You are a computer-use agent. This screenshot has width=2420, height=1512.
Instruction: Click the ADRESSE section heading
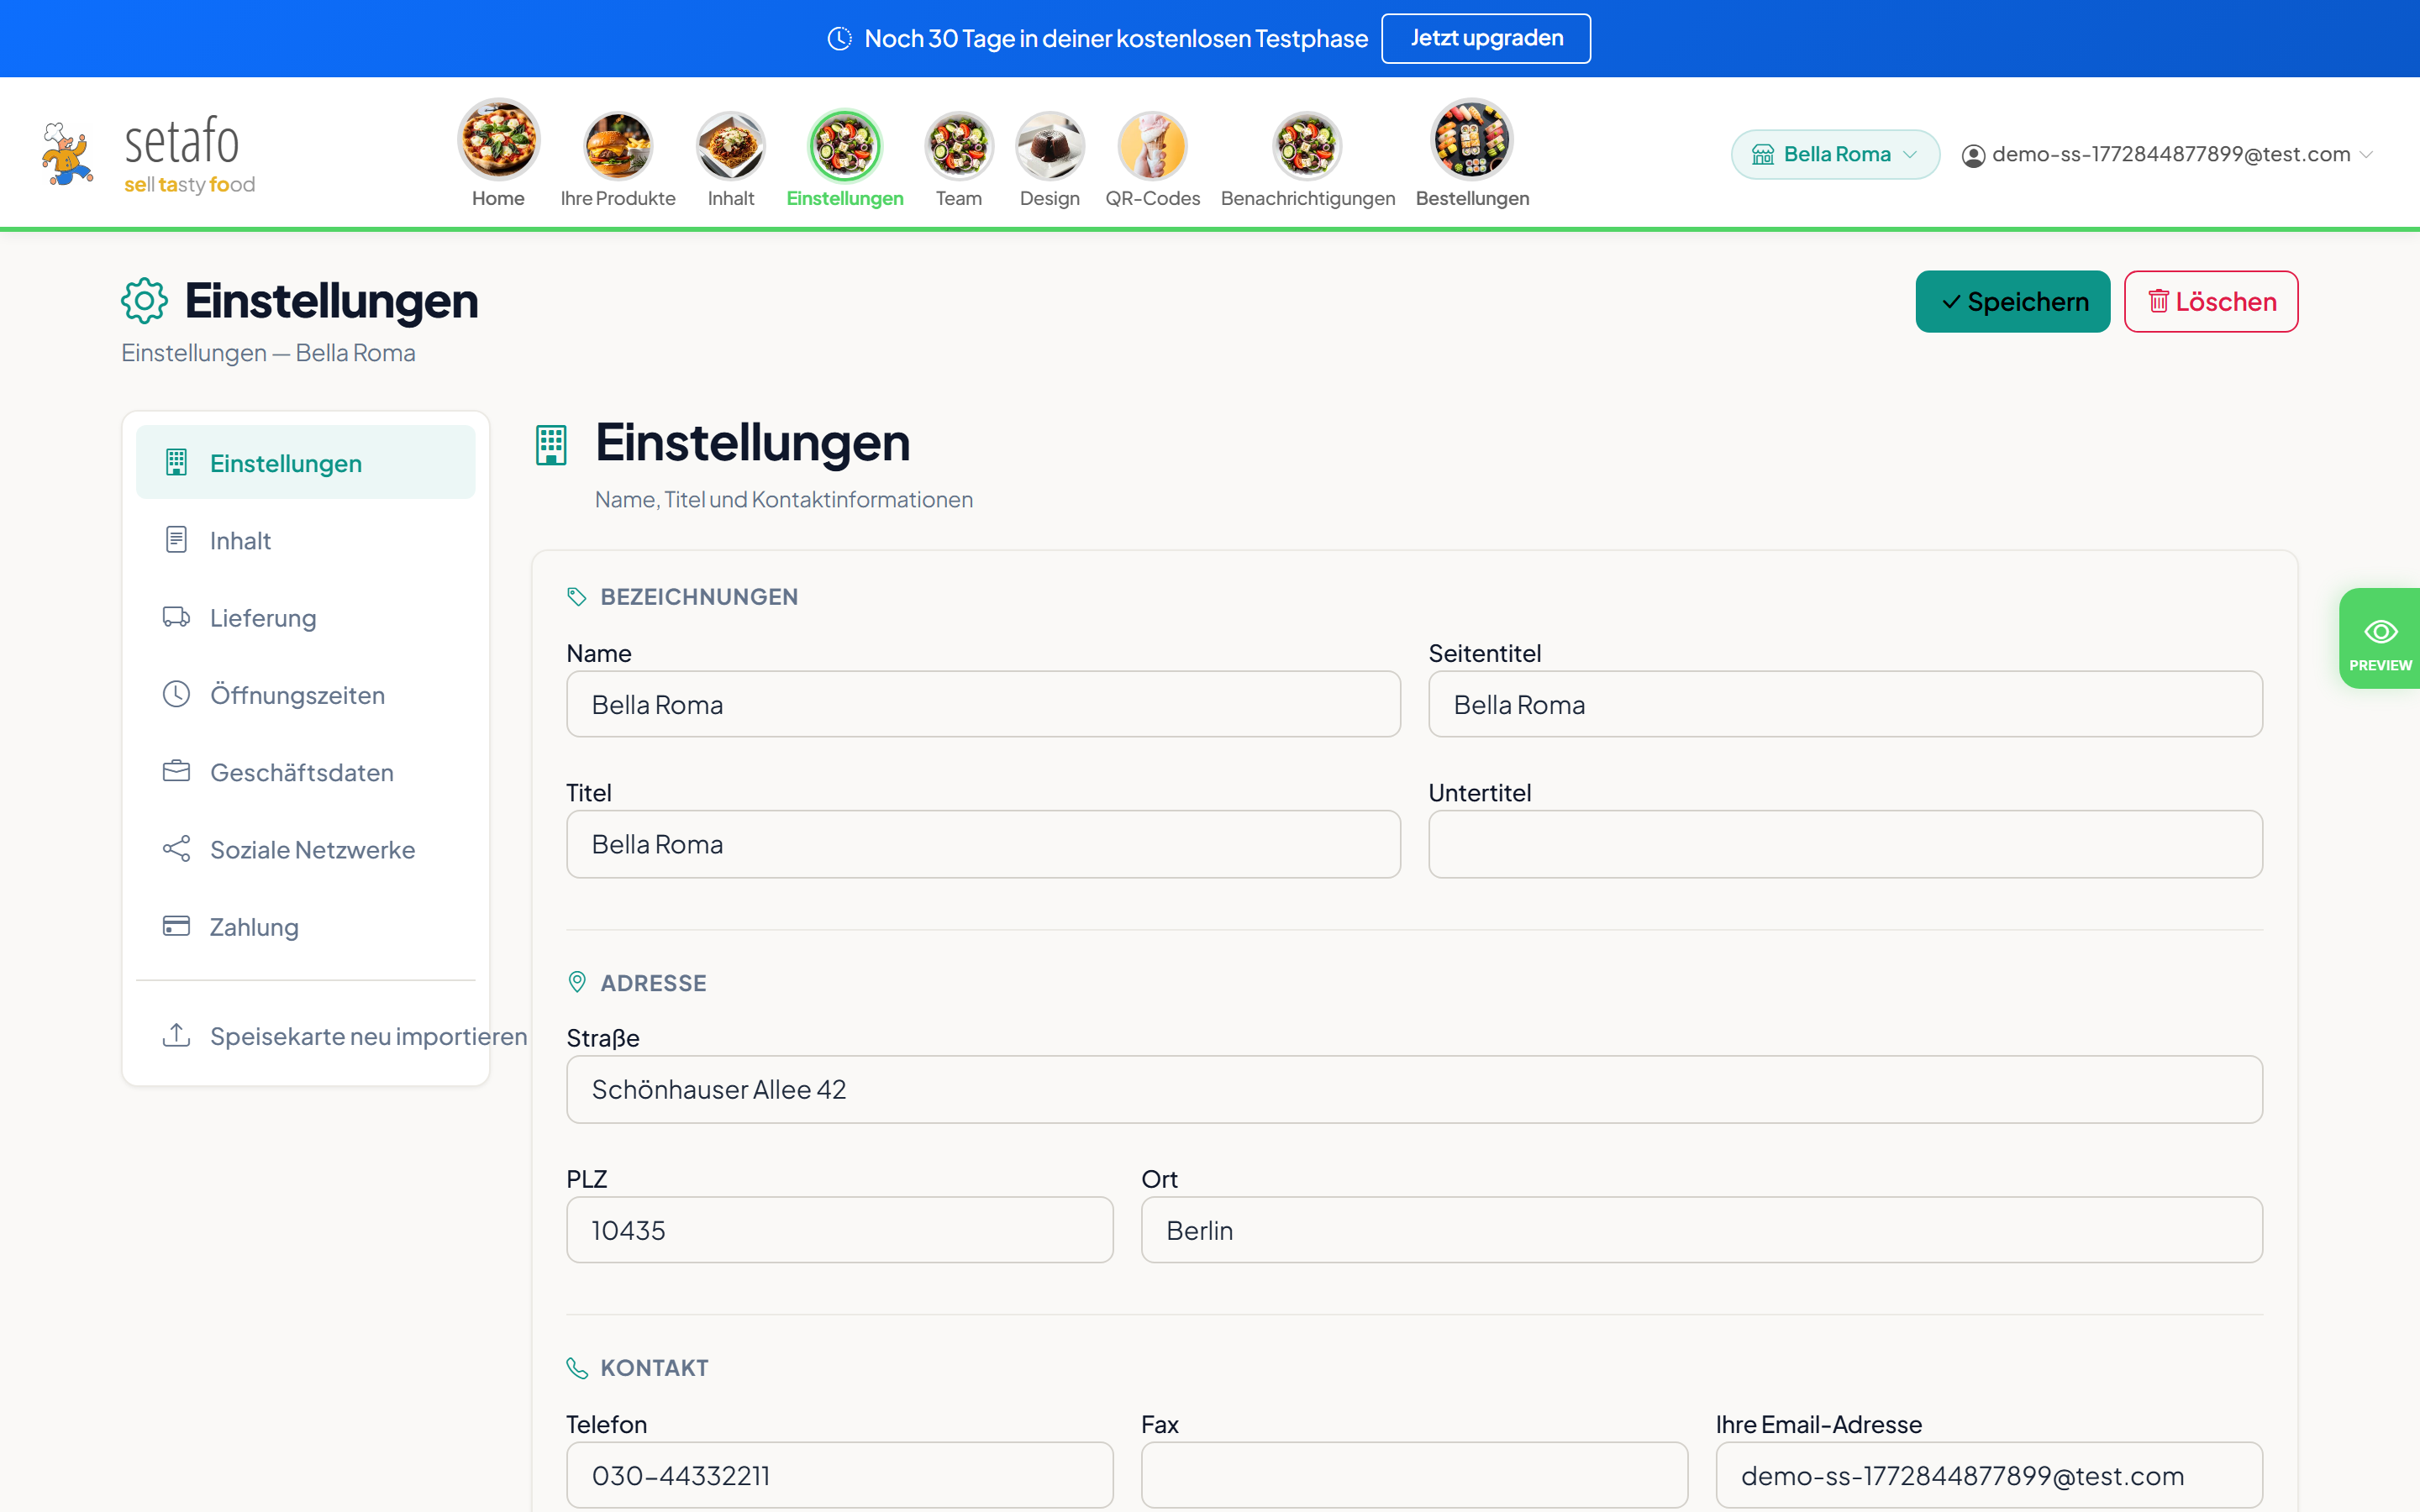tap(653, 983)
